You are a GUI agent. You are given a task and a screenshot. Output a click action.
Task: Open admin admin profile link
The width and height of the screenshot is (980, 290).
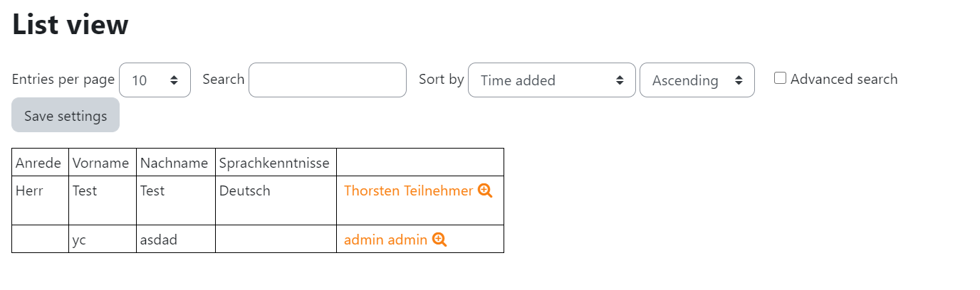(385, 240)
